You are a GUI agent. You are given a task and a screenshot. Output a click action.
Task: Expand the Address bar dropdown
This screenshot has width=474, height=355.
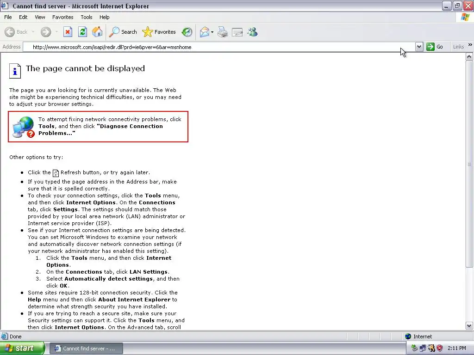tap(419, 47)
